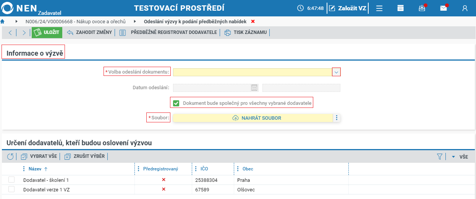
Task: Open the mail envelope notifications
Action: pyautogui.click(x=444, y=8)
